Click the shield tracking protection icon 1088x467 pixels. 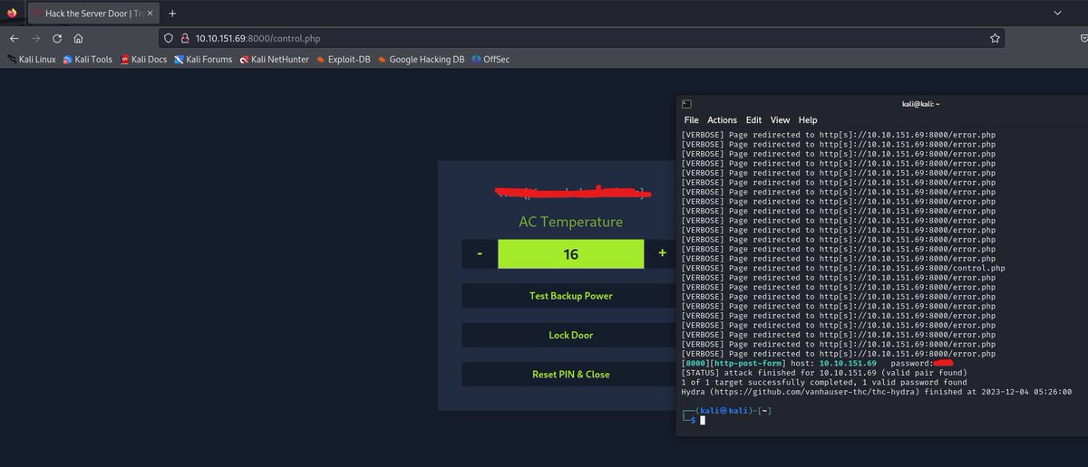170,39
